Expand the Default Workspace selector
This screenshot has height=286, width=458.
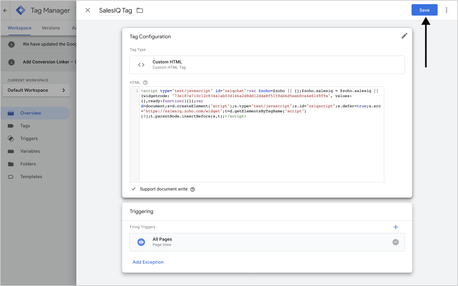pyautogui.click(x=36, y=90)
